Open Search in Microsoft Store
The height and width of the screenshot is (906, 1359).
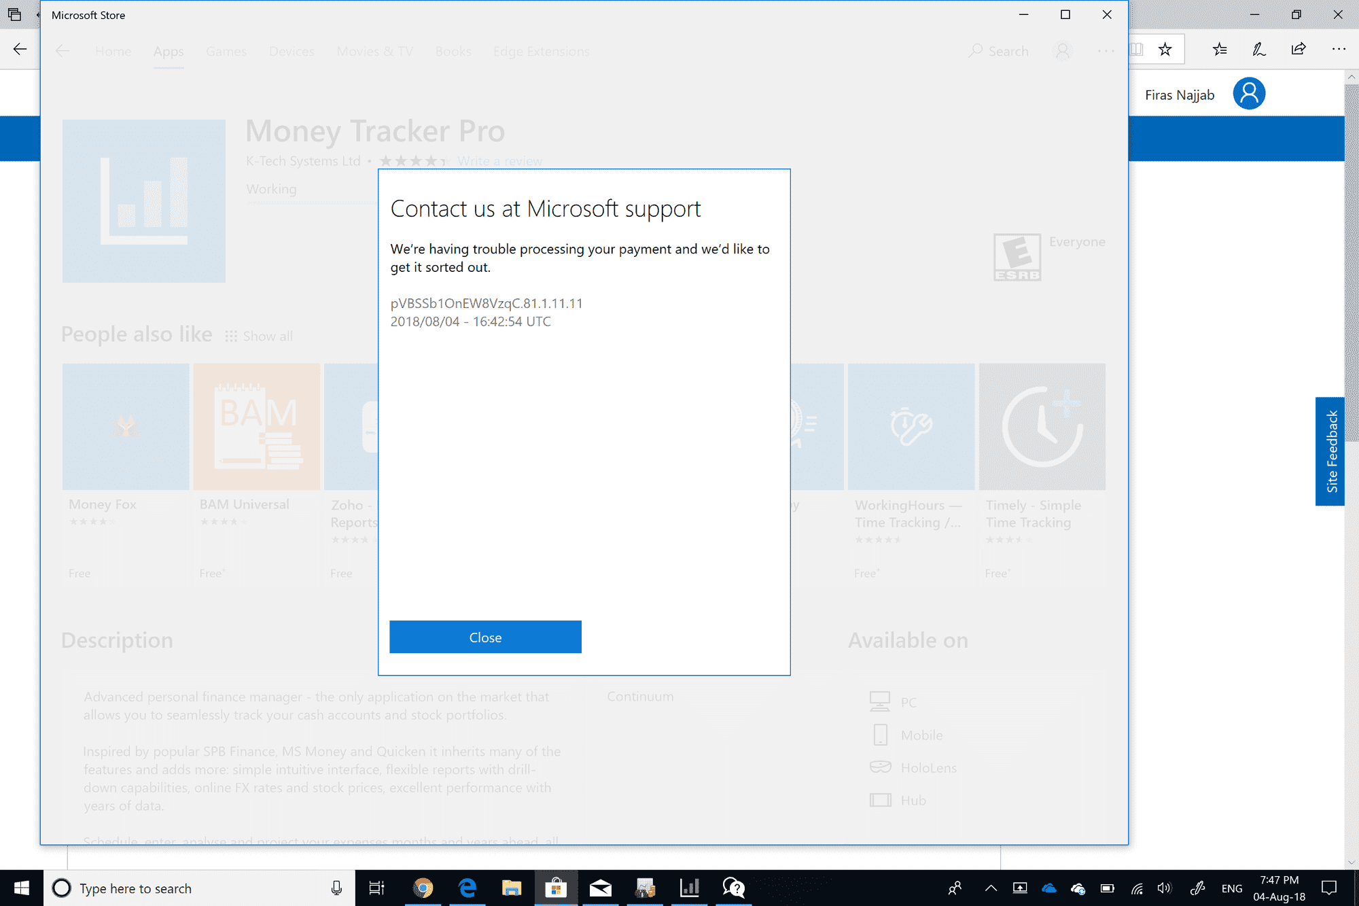pyautogui.click(x=999, y=51)
